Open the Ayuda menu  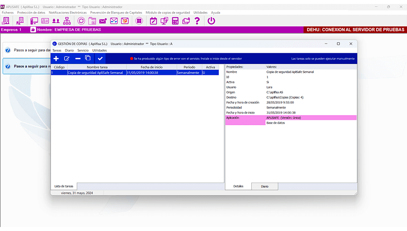click(215, 12)
